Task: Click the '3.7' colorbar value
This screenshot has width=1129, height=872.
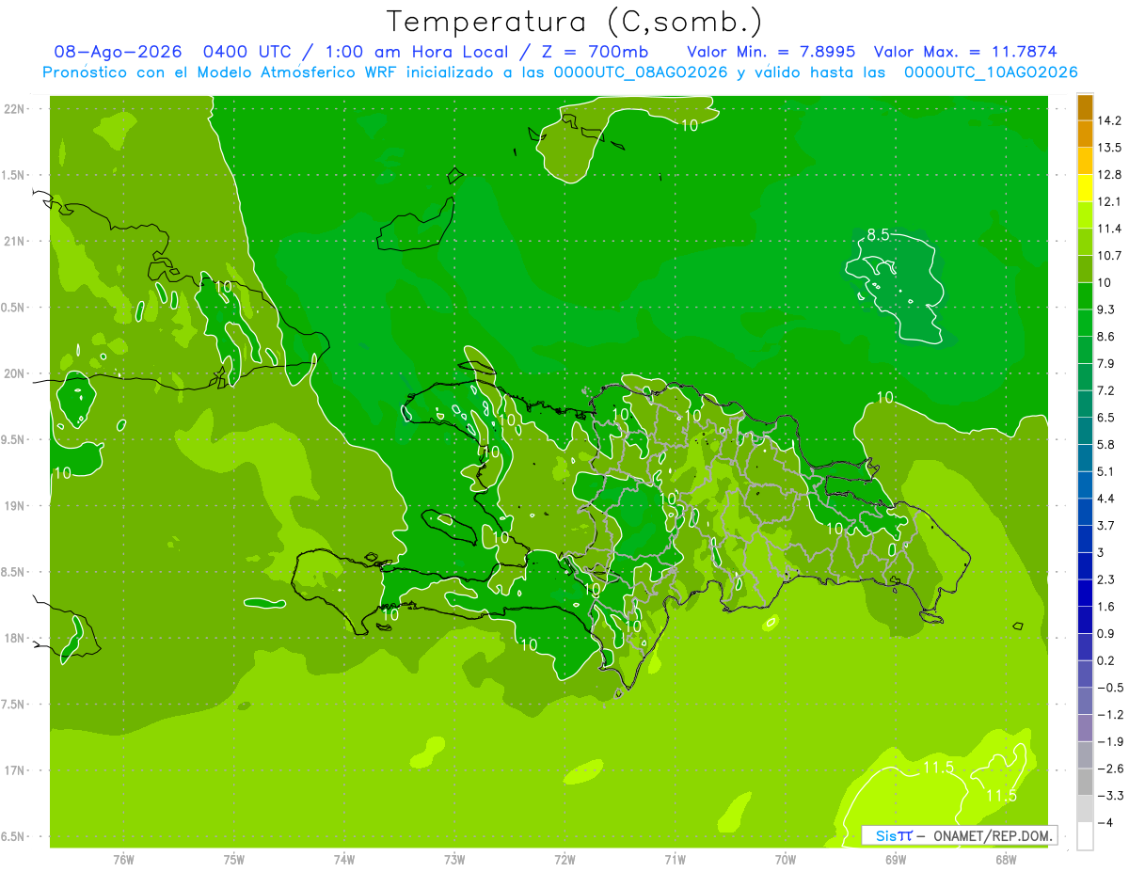Action: 1106,525
